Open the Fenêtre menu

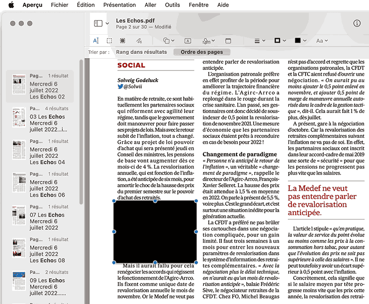click(x=198, y=5)
